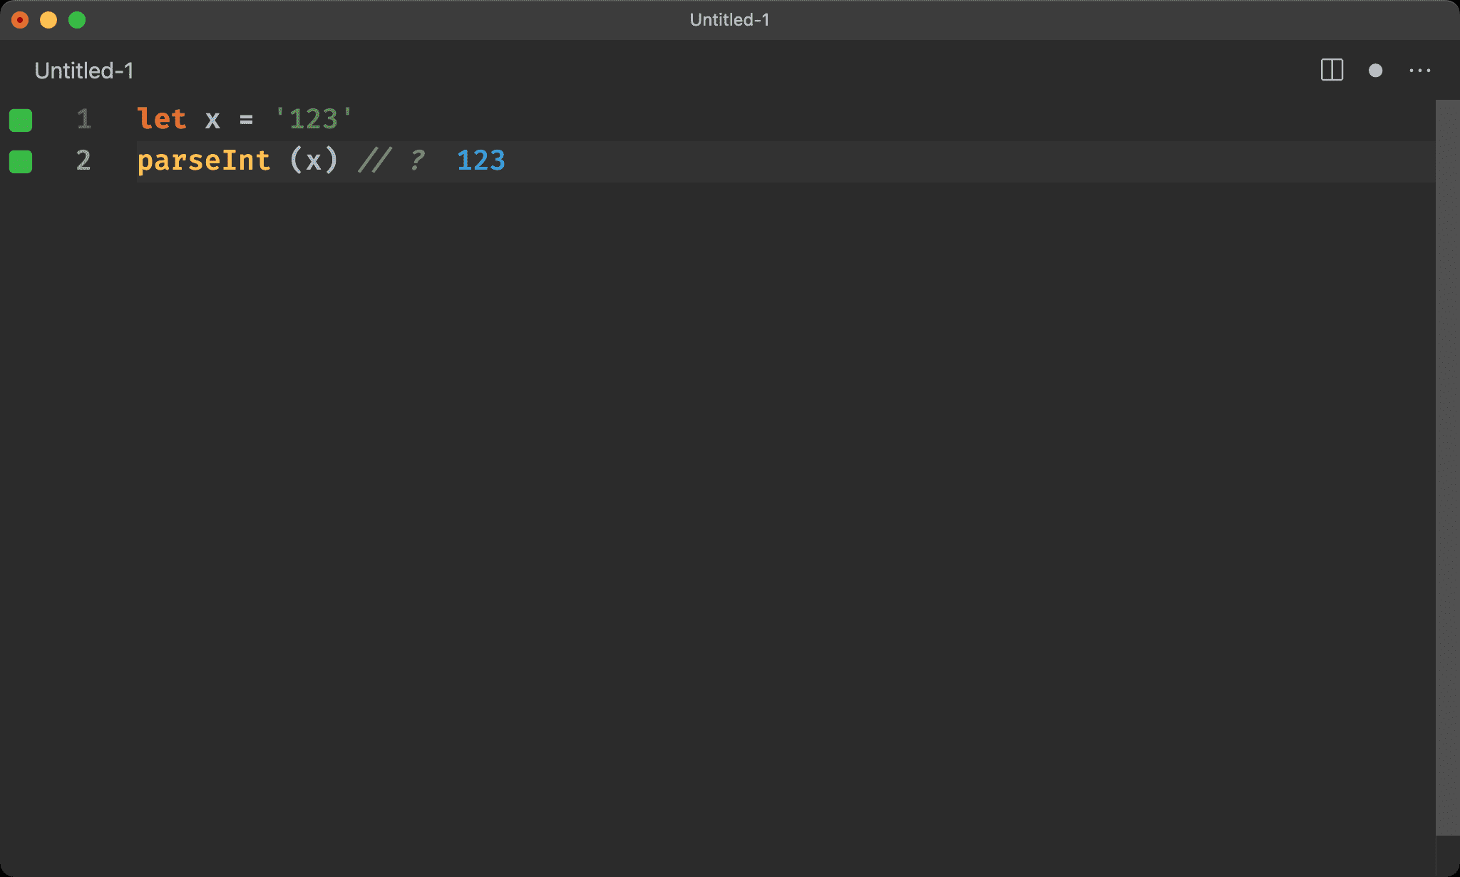Click the unsaved changes dot icon
This screenshot has width=1460, height=877.
(1375, 70)
